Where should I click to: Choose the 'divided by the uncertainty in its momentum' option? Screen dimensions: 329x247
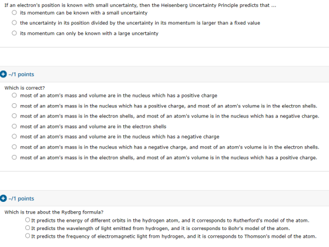(14, 23)
